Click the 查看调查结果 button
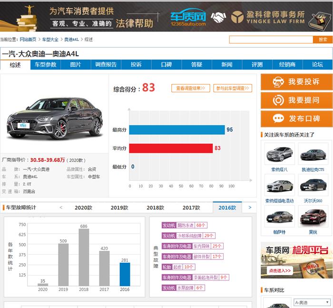 191,88
